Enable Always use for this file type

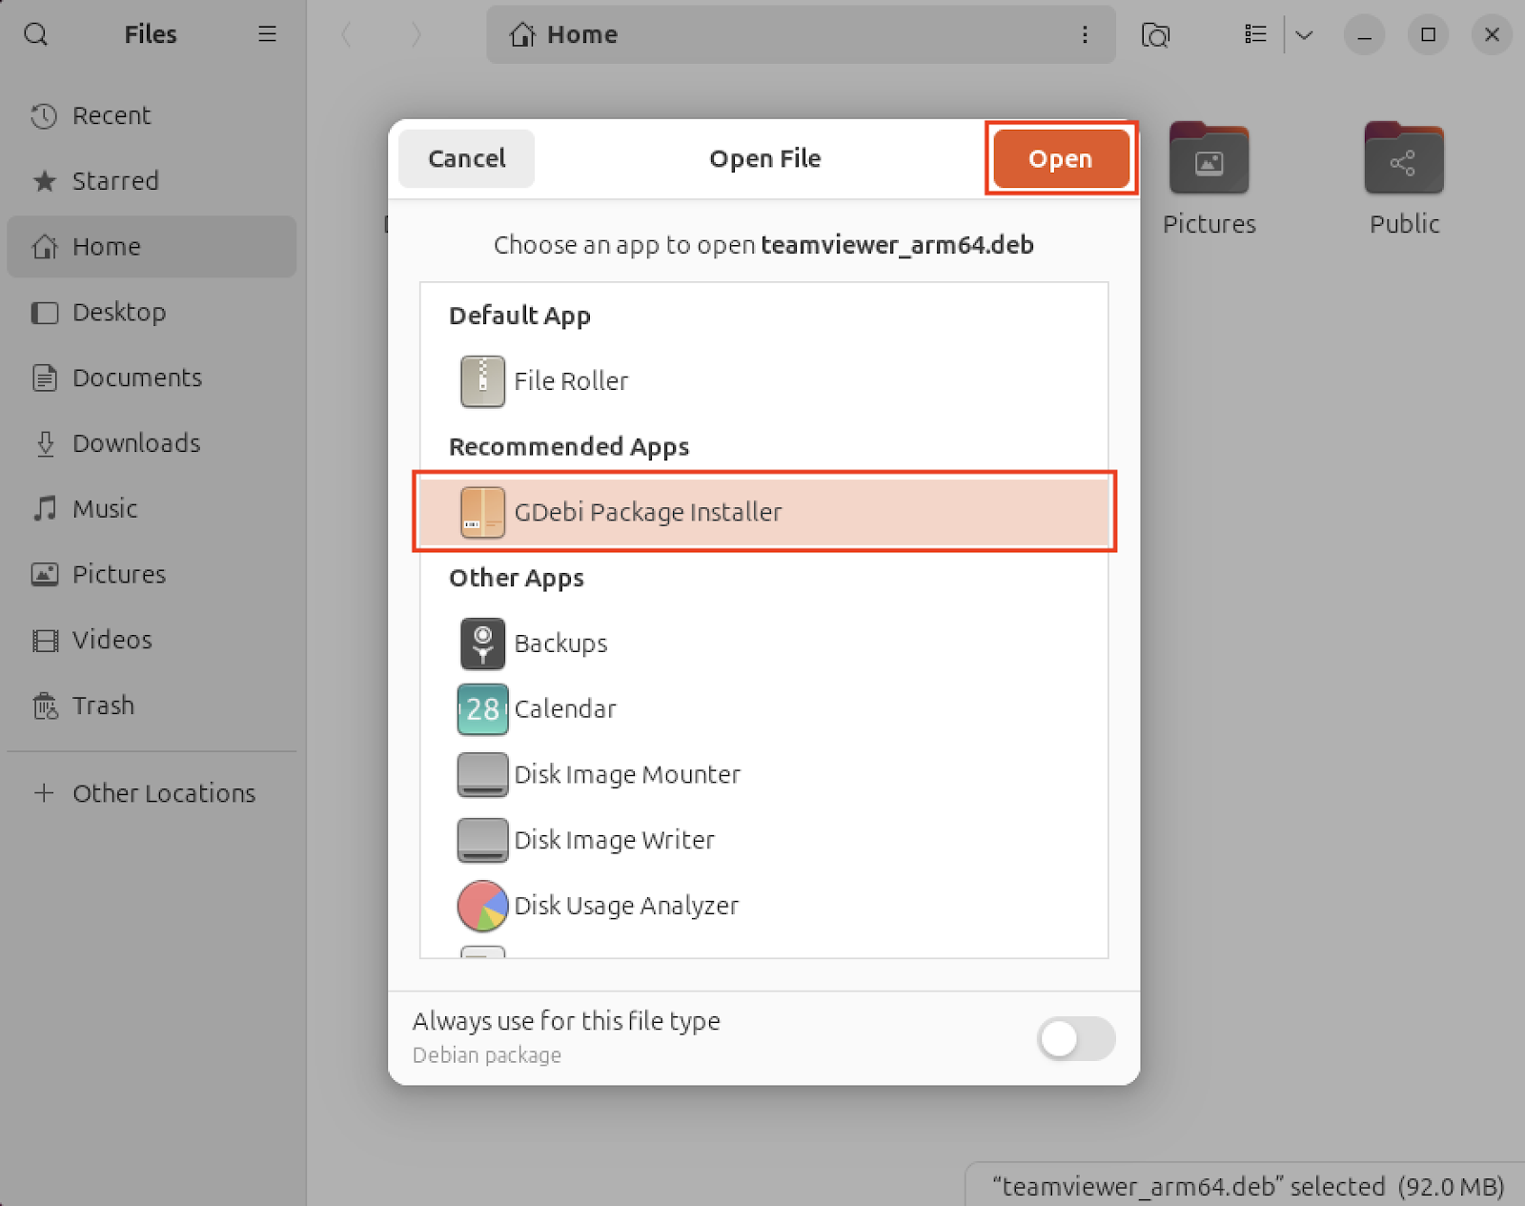pos(1075,1039)
